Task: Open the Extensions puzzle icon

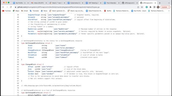Action: (x=150, y=7)
